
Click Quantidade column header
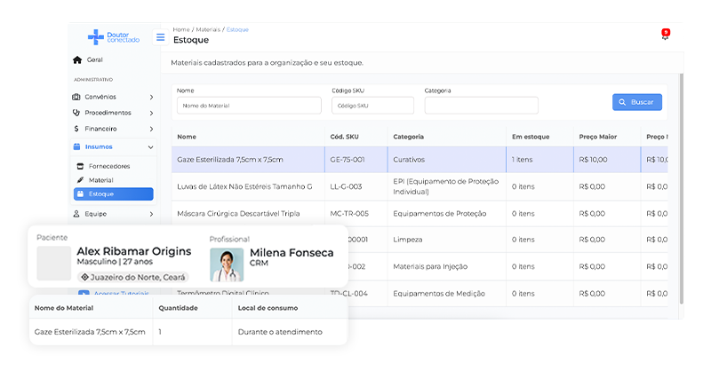[179, 308]
